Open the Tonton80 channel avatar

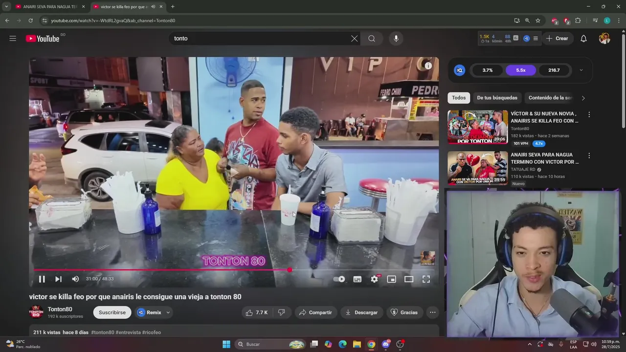click(36, 312)
